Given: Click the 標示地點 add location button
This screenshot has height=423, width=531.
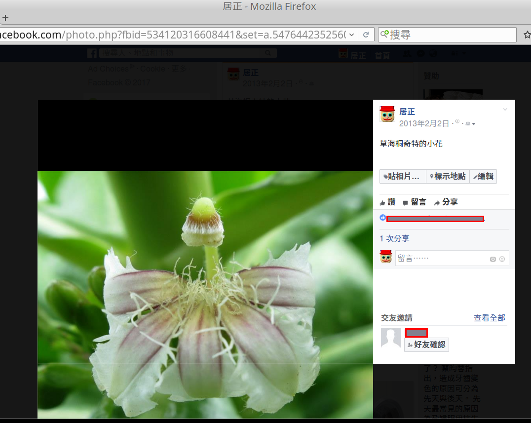Looking at the screenshot, I should [x=448, y=176].
